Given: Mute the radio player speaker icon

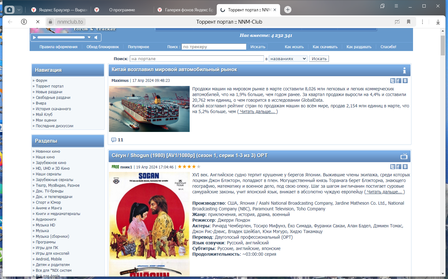Looking at the screenshot, I should pyautogui.click(x=96, y=37).
